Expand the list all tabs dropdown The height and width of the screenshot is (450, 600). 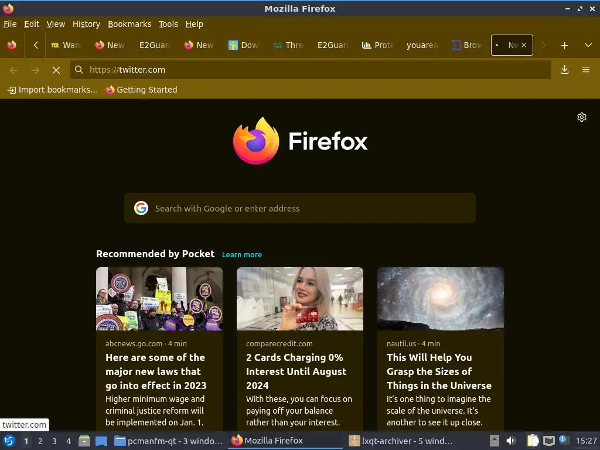click(588, 45)
